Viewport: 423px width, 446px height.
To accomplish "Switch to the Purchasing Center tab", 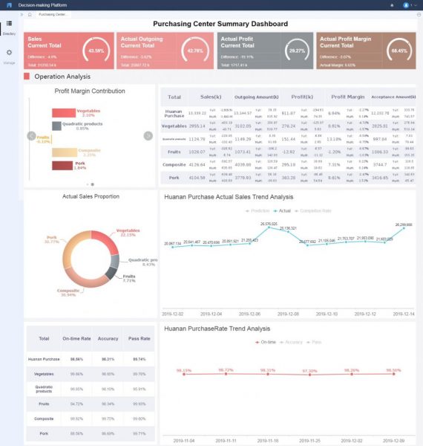I will click(53, 14).
